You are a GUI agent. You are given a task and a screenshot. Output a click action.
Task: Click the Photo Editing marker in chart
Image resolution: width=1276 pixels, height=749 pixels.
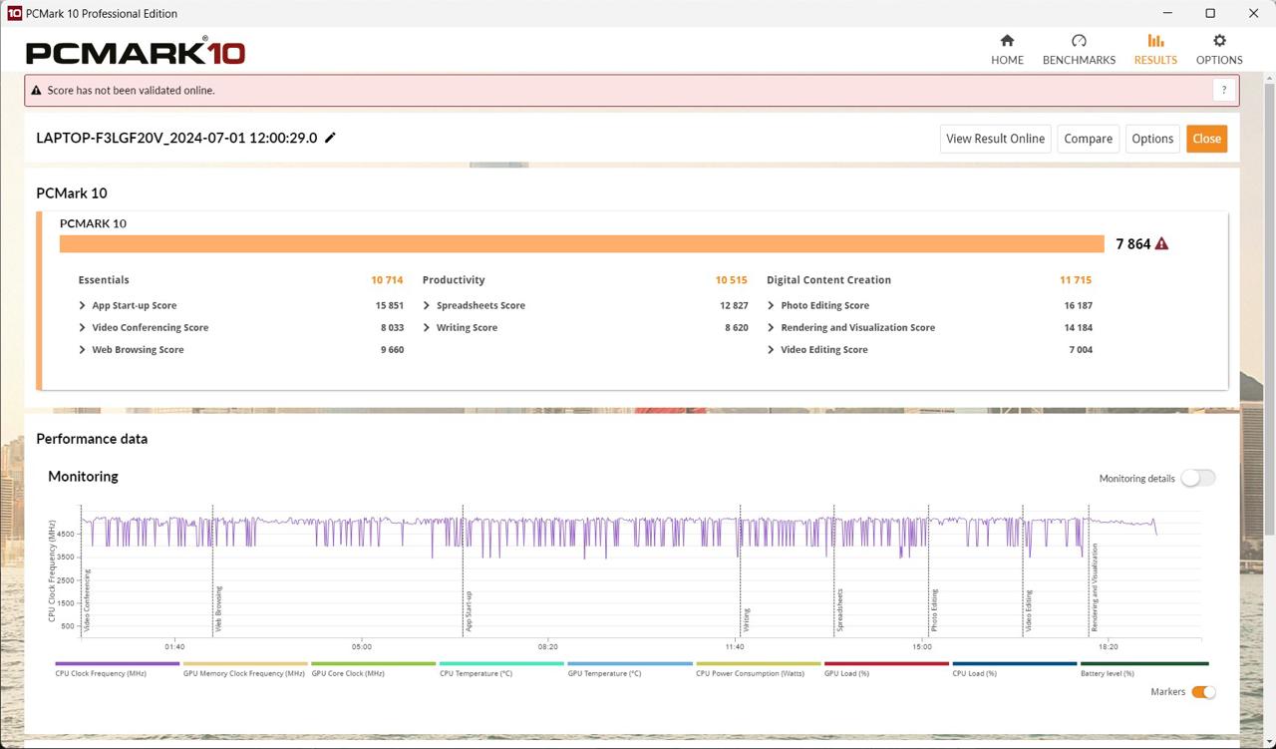pos(935,610)
